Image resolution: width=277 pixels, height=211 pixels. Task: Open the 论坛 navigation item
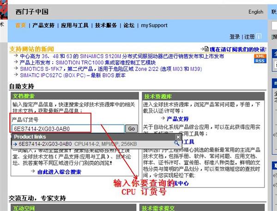click(129, 25)
